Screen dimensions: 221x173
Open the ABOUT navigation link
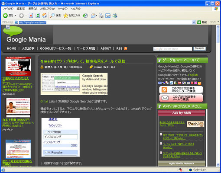click(x=106, y=48)
